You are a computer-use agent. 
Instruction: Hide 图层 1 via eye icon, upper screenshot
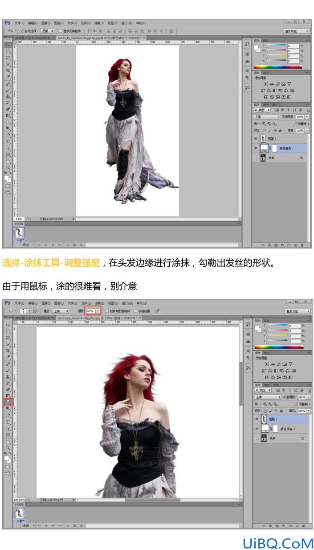(x=256, y=139)
